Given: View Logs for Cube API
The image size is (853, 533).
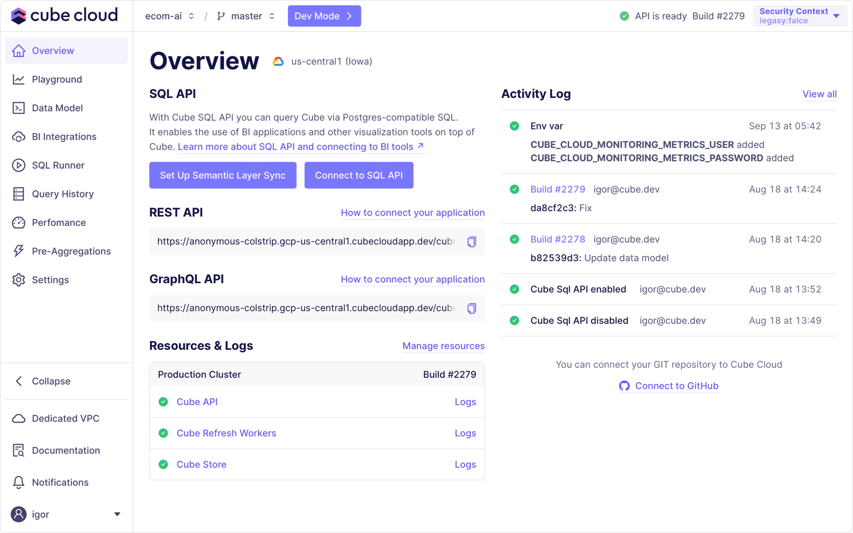Looking at the screenshot, I should (466, 402).
